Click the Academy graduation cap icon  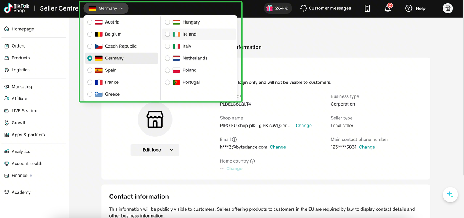(7, 192)
